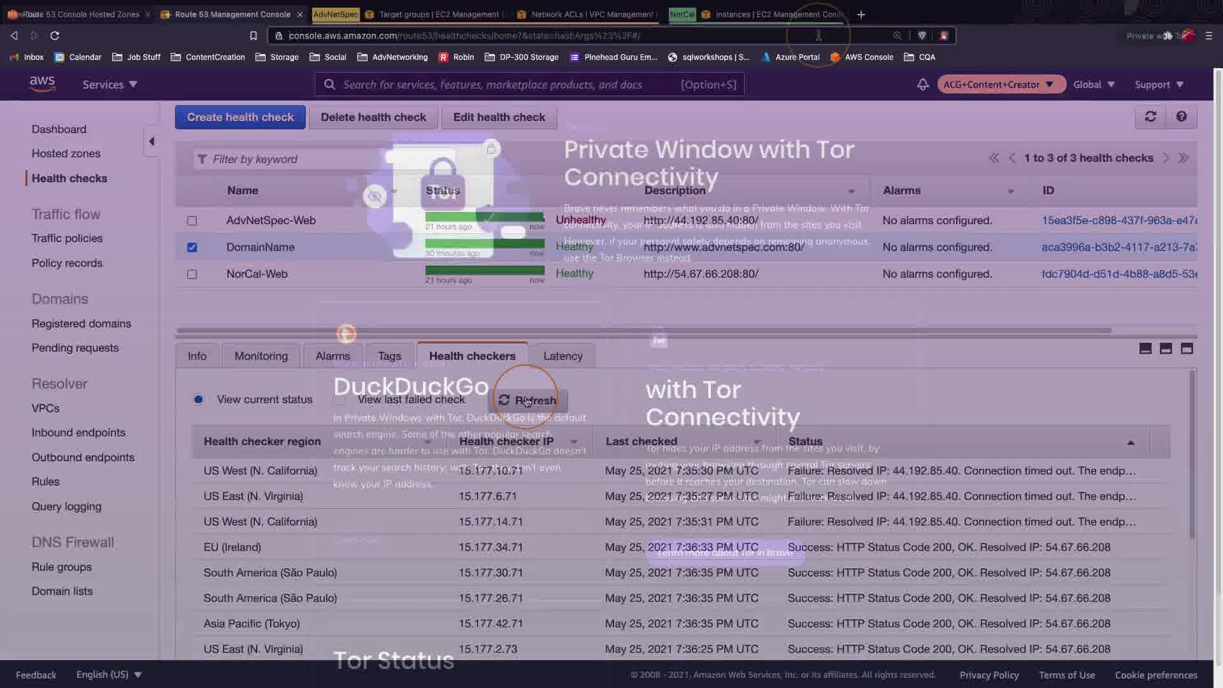Click the Create health check button
1223x688 pixels.
pyautogui.click(x=240, y=117)
